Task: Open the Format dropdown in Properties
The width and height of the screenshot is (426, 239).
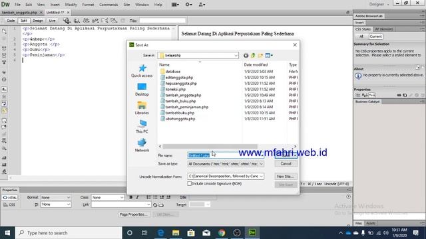Action: [56, 198]
